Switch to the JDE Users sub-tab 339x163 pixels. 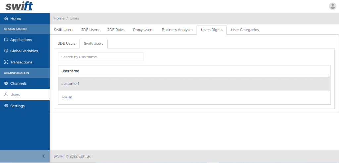(x=67, y=43)
